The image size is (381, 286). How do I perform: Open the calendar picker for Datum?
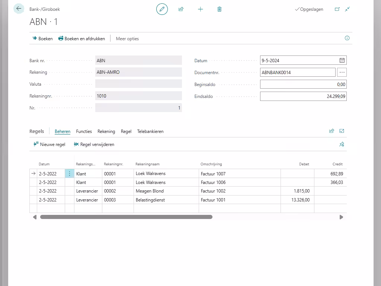click(342, 60)
